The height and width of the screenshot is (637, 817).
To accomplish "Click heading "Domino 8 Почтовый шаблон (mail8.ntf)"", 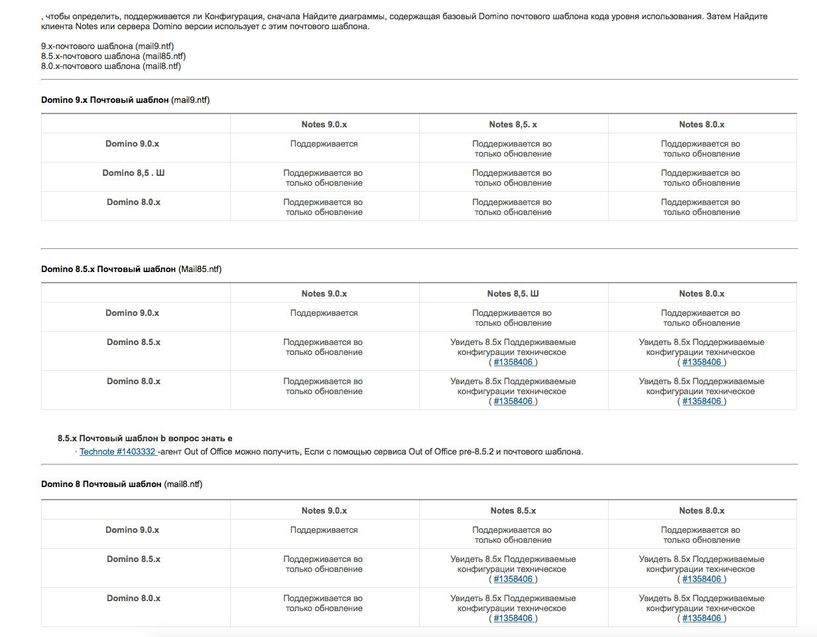I will (x=121, y=484).
